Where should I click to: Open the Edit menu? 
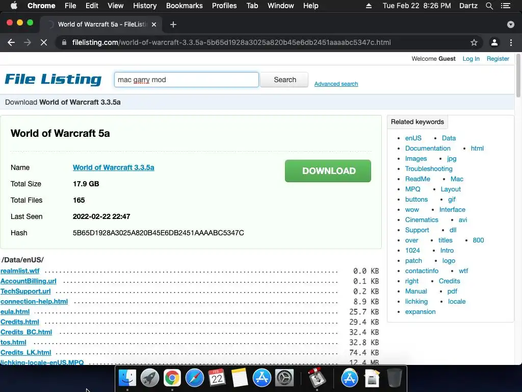coord(92,6)
